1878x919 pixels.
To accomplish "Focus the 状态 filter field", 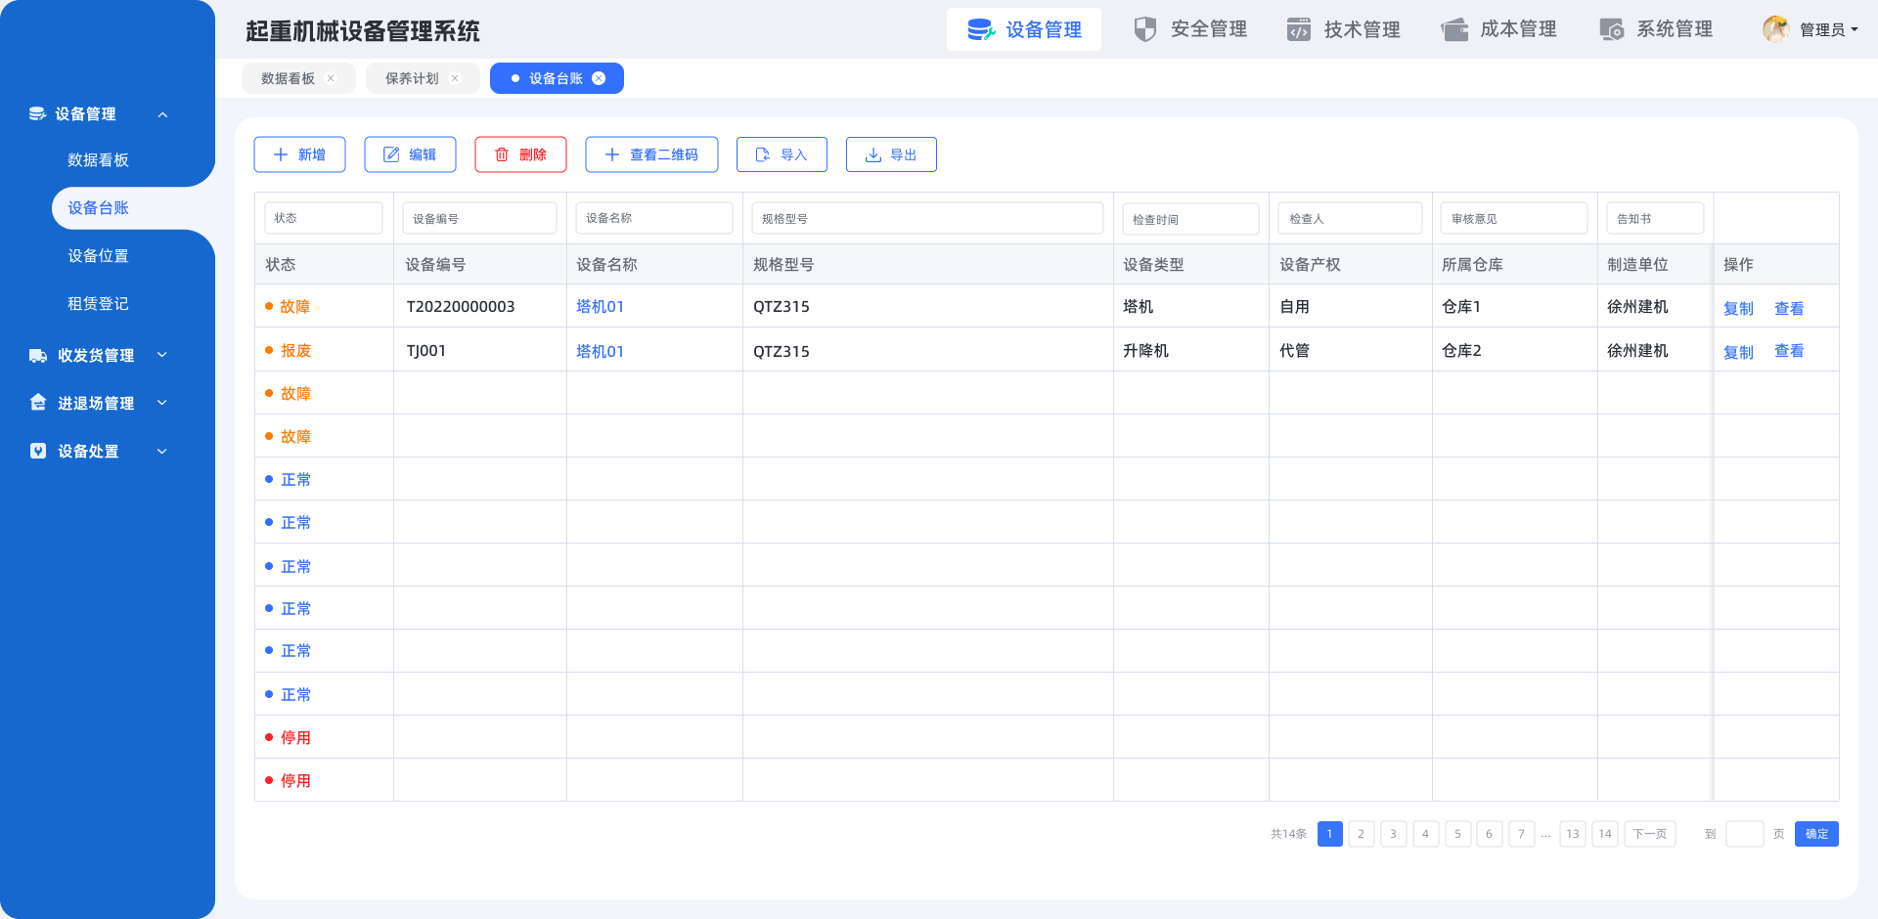I will [x=324, y=218].
